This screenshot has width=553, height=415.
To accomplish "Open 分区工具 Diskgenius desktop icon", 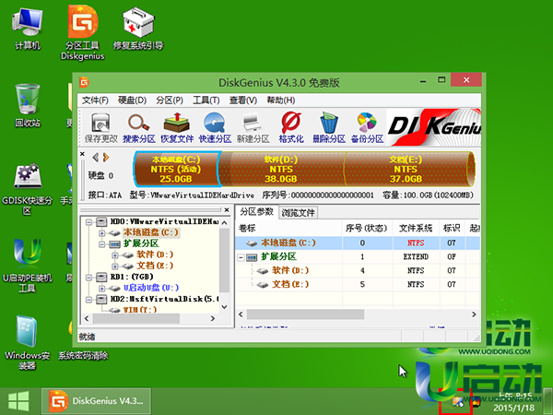I will click(x=83, y=32).
